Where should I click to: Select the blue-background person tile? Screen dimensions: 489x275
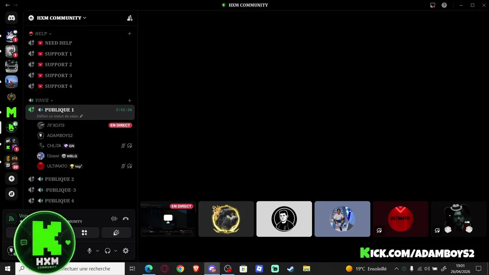342,219
